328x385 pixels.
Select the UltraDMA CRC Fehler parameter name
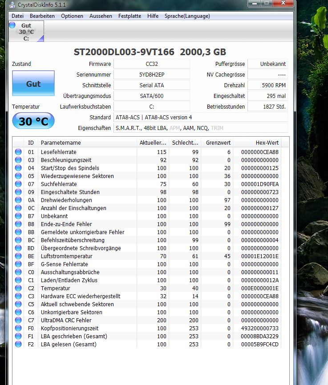point(66,320)
